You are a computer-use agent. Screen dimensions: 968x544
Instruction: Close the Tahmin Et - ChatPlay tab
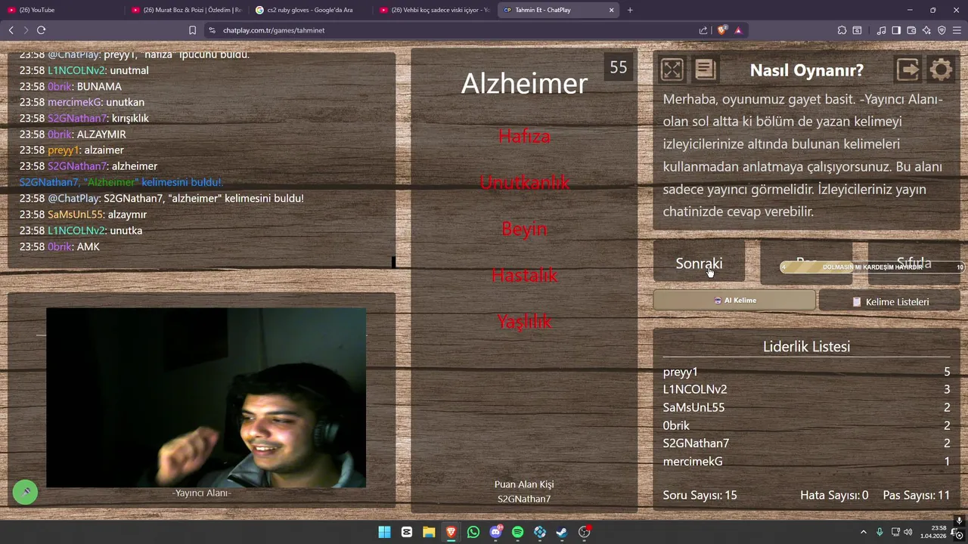(x=611, y=10)
